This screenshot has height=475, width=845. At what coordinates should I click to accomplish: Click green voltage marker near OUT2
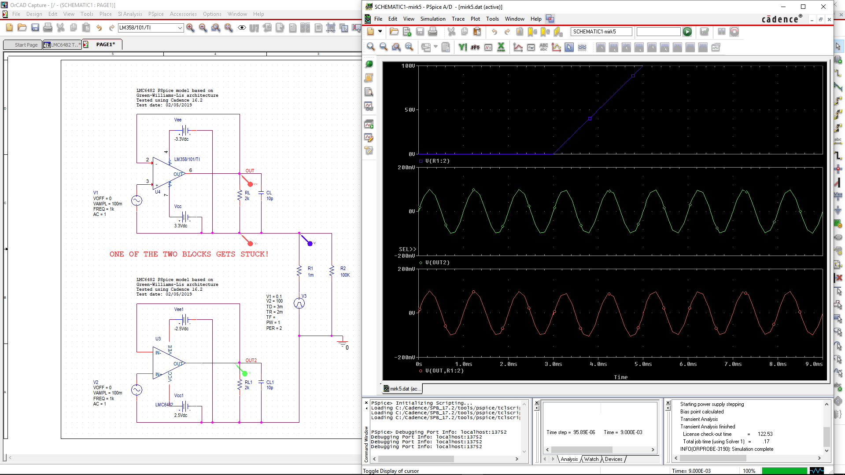244,373
